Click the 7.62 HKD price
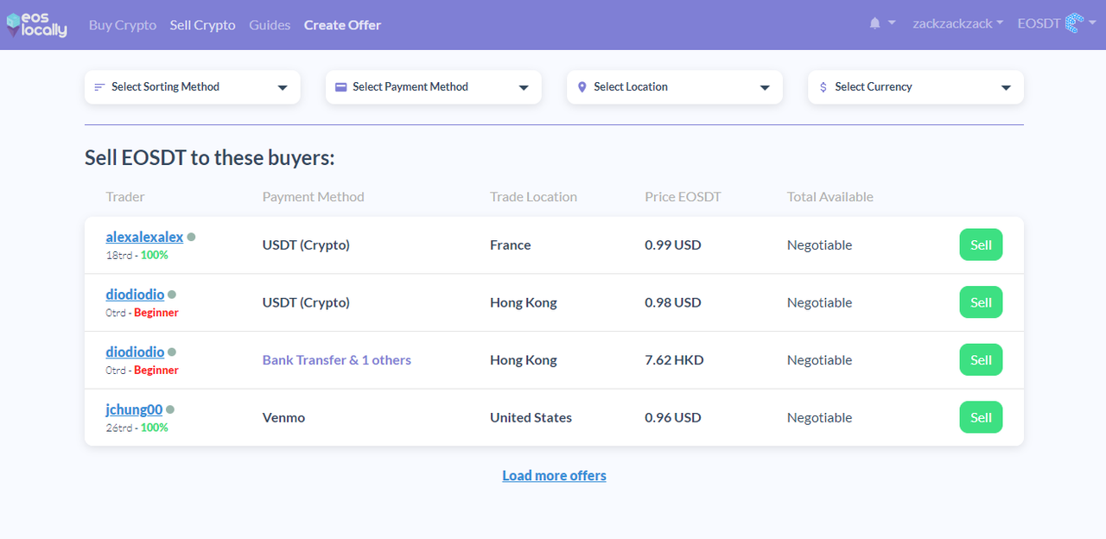 674,360
